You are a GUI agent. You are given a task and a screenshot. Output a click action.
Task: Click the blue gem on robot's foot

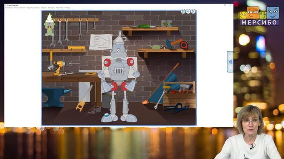point(106,114)
